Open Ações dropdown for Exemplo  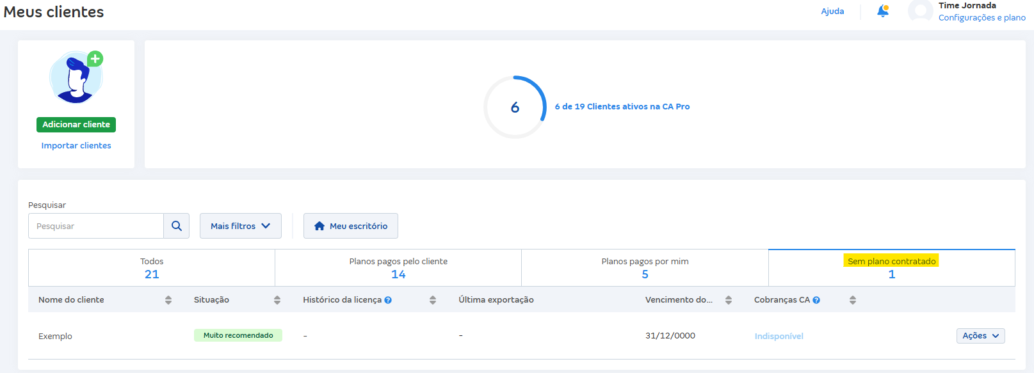[981, 336]
